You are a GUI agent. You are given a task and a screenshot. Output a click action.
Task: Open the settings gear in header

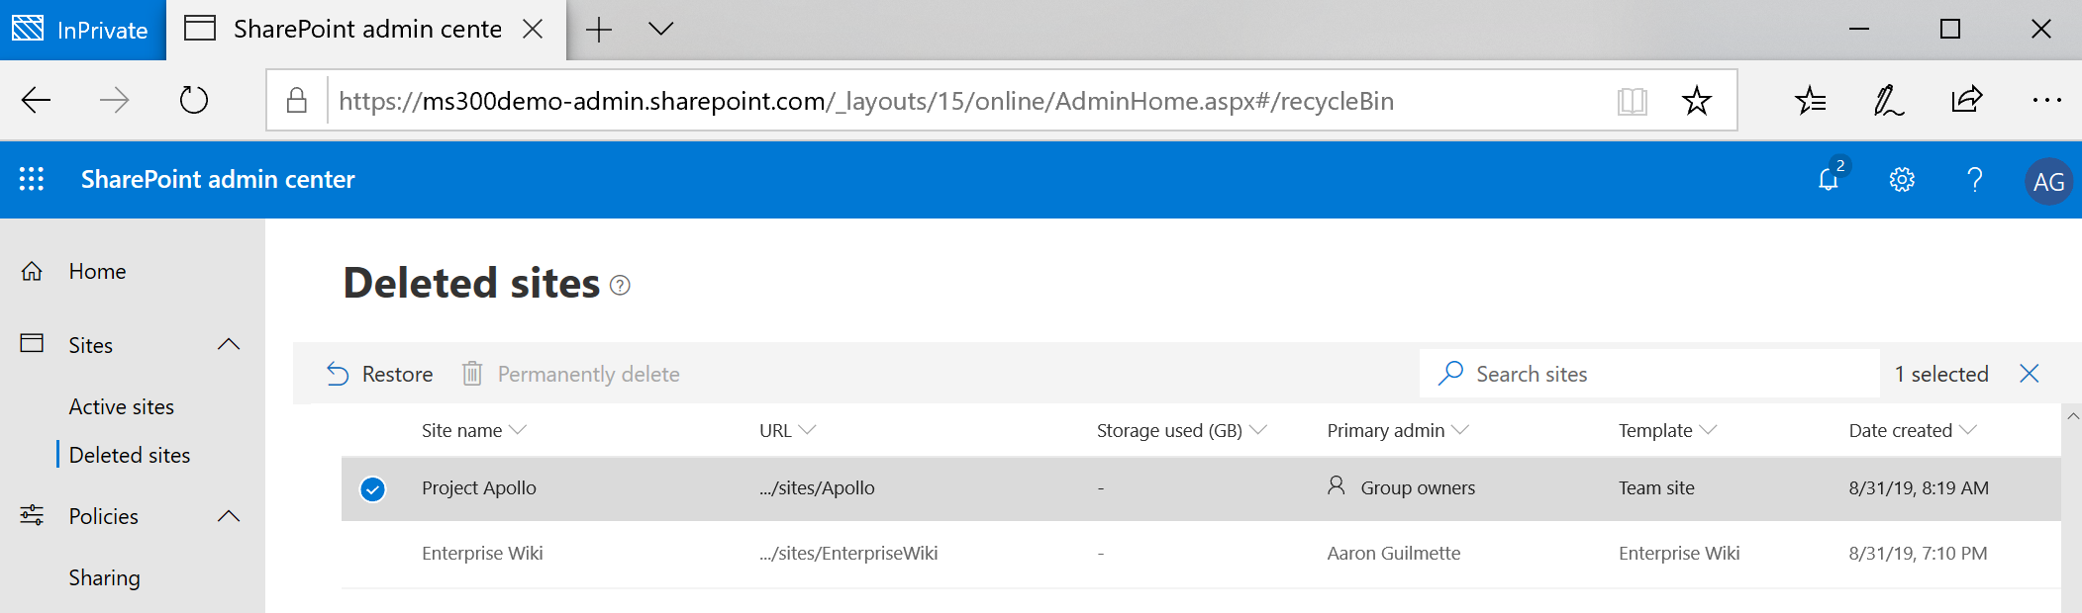click(x=1902, y=179)
